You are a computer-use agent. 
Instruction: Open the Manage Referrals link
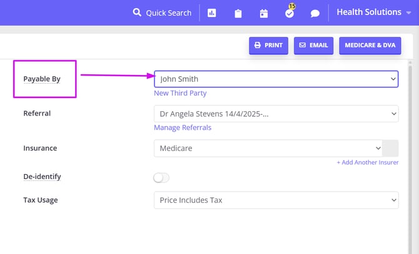coord(183,127)
